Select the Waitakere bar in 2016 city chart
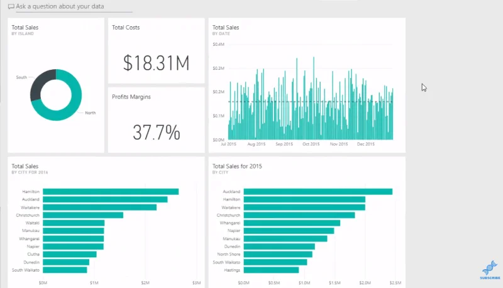The image size is (503, 288). coord(100,208)
